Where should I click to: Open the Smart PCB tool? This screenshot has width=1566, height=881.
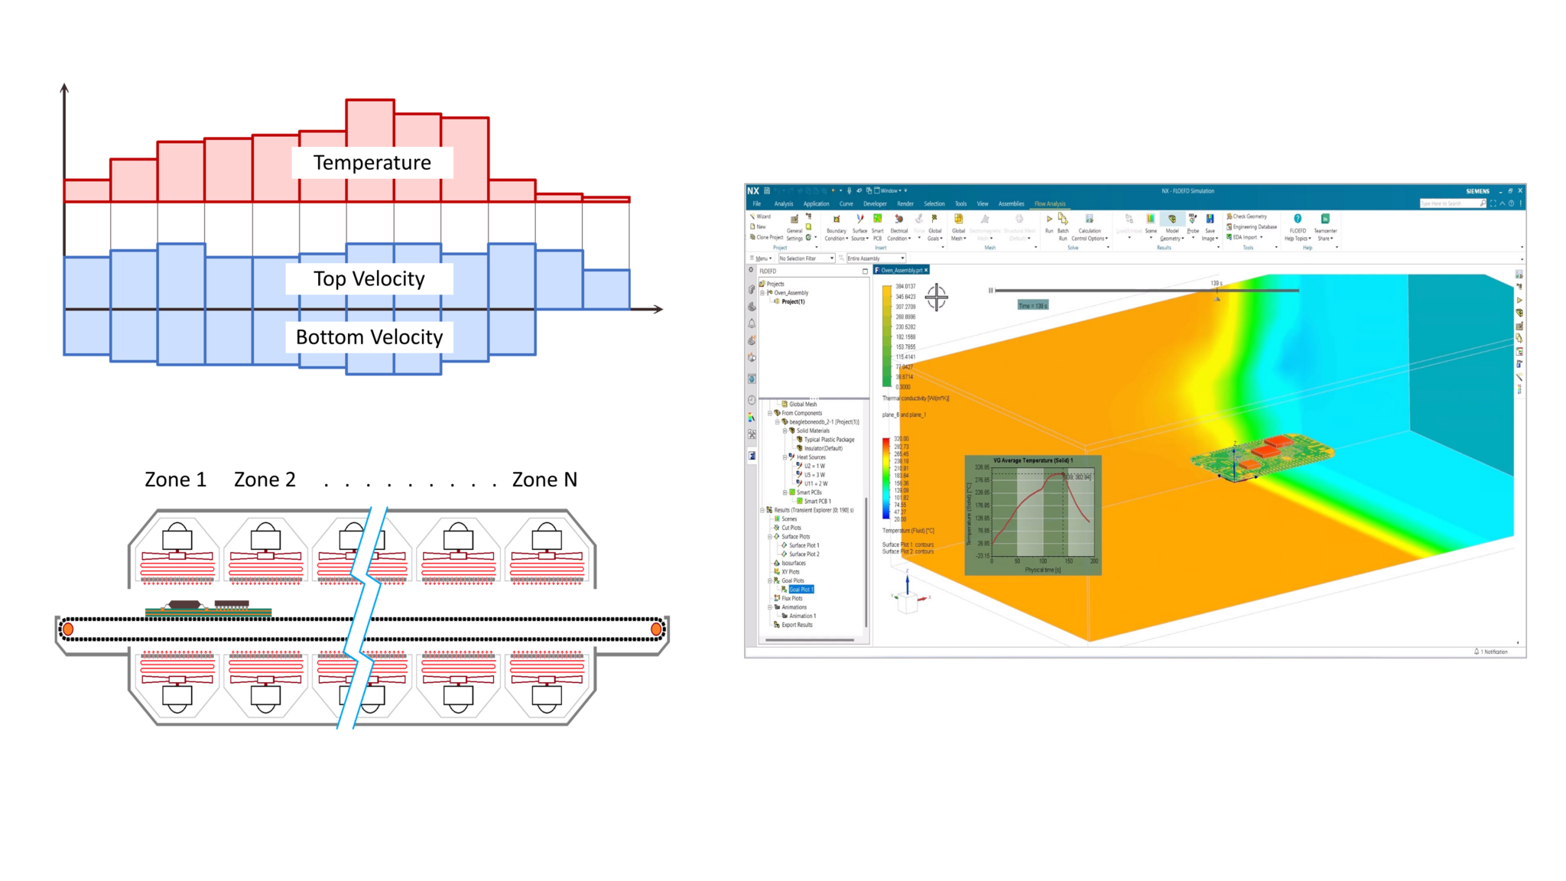click(x=878, y=220)
